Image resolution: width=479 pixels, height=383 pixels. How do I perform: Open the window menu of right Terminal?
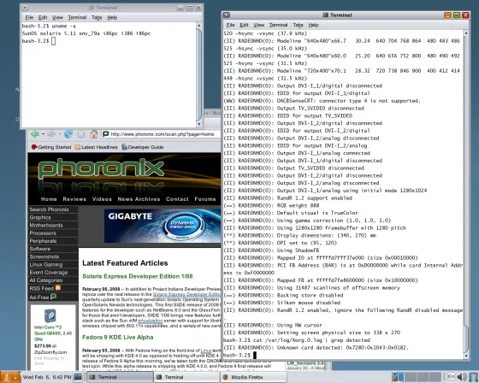tap(227, 15)
